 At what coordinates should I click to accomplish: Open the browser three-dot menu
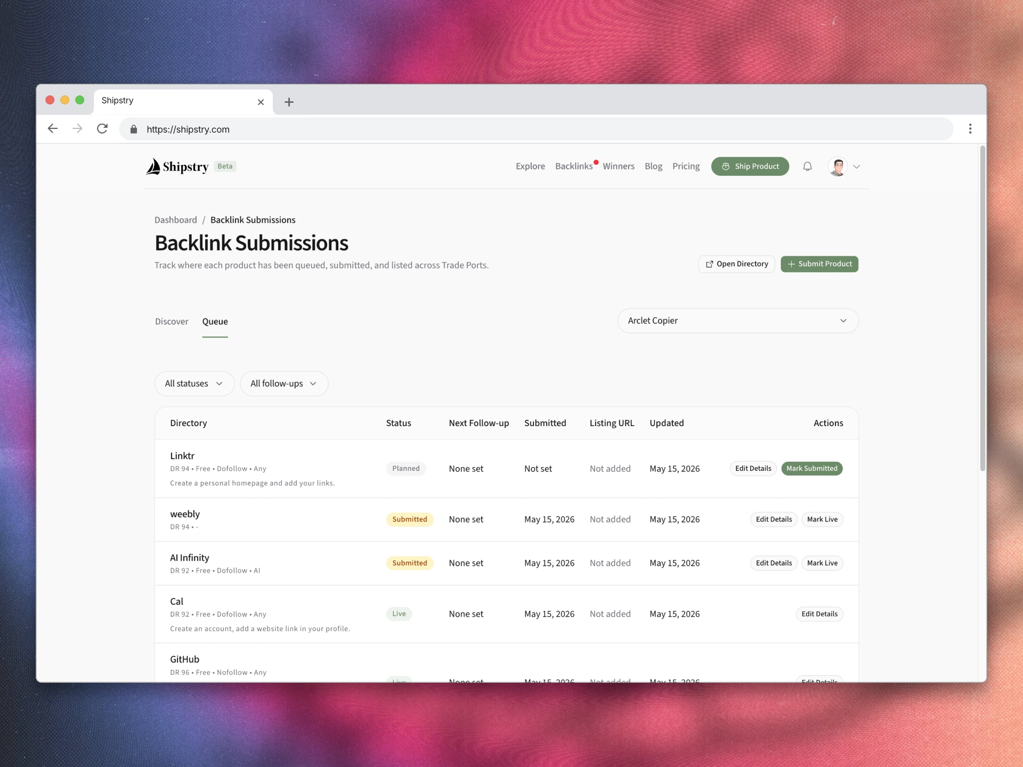click(x=970, y=129)
